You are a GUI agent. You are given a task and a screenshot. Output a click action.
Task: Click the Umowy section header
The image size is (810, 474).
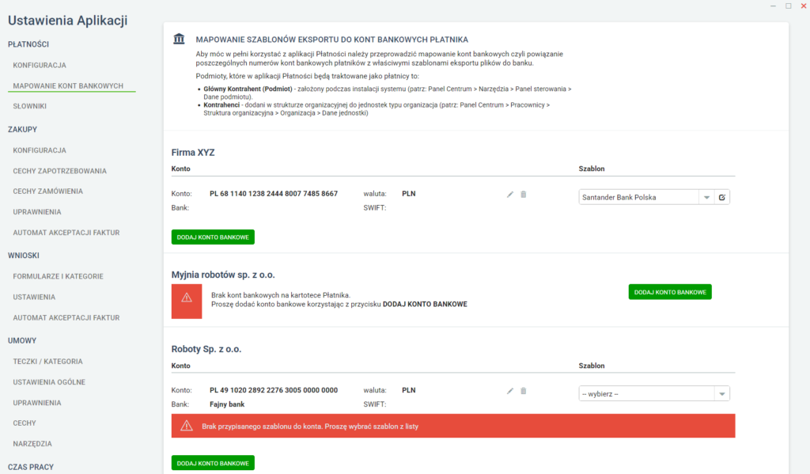[22, 340]
